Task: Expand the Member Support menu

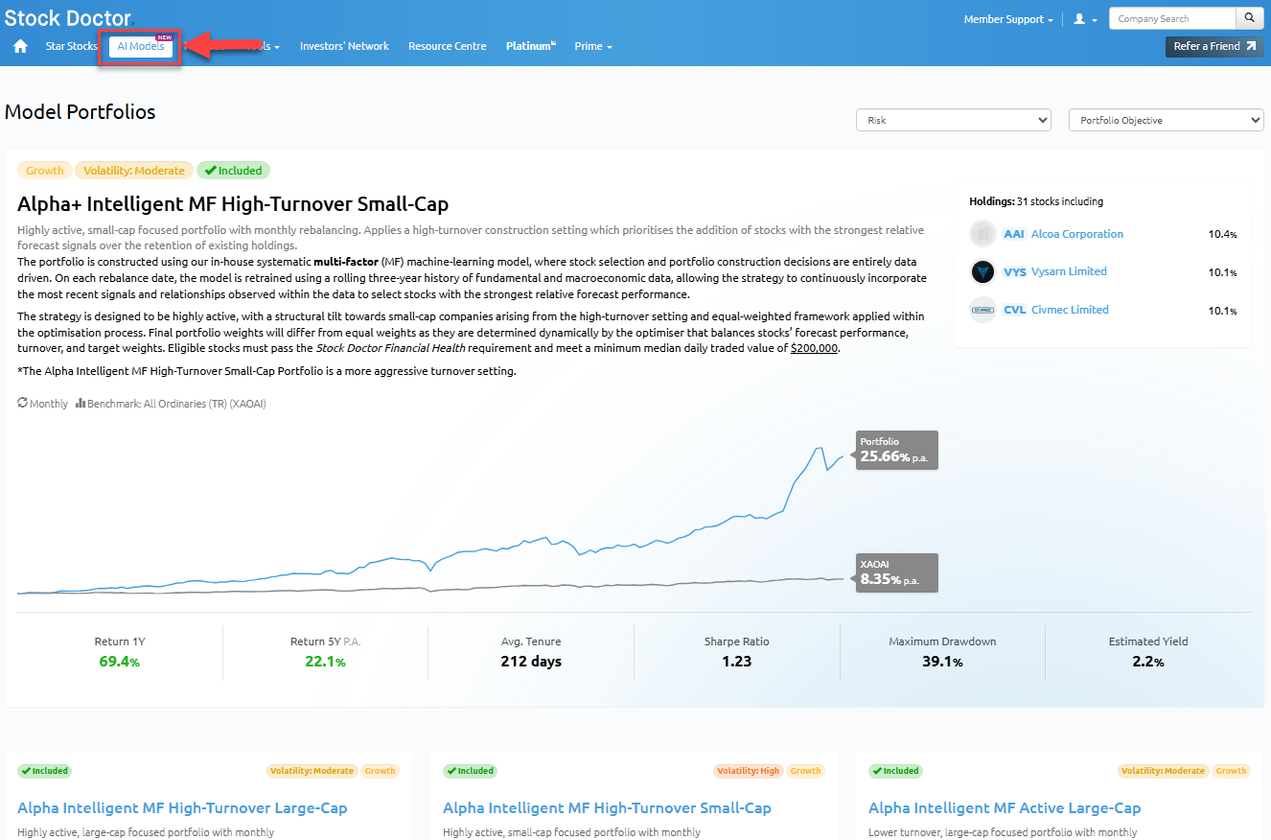Action: 1008,19
